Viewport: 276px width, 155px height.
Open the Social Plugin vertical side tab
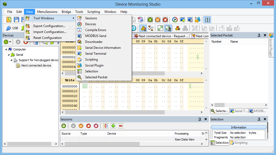(271, 45)
